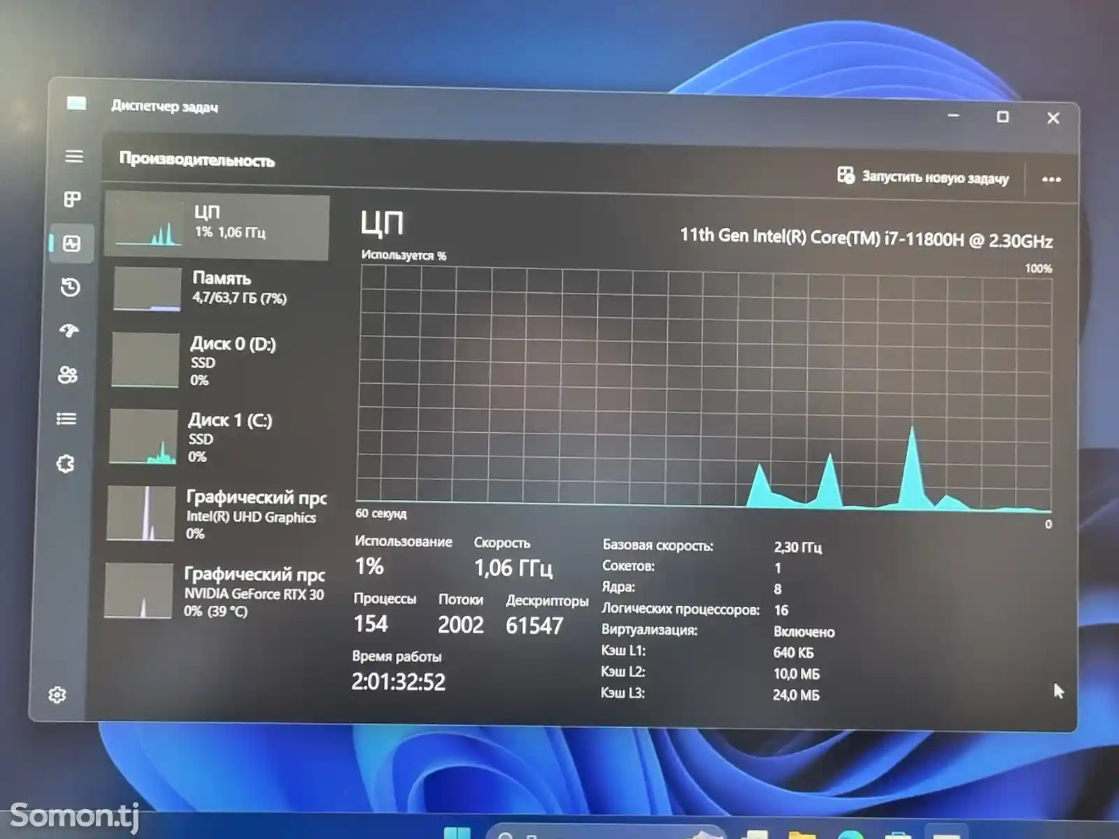The width and height of the screenshot is (1119, 839).
Task: Open File Explorer from the taskbar
Action: point(801,833)
